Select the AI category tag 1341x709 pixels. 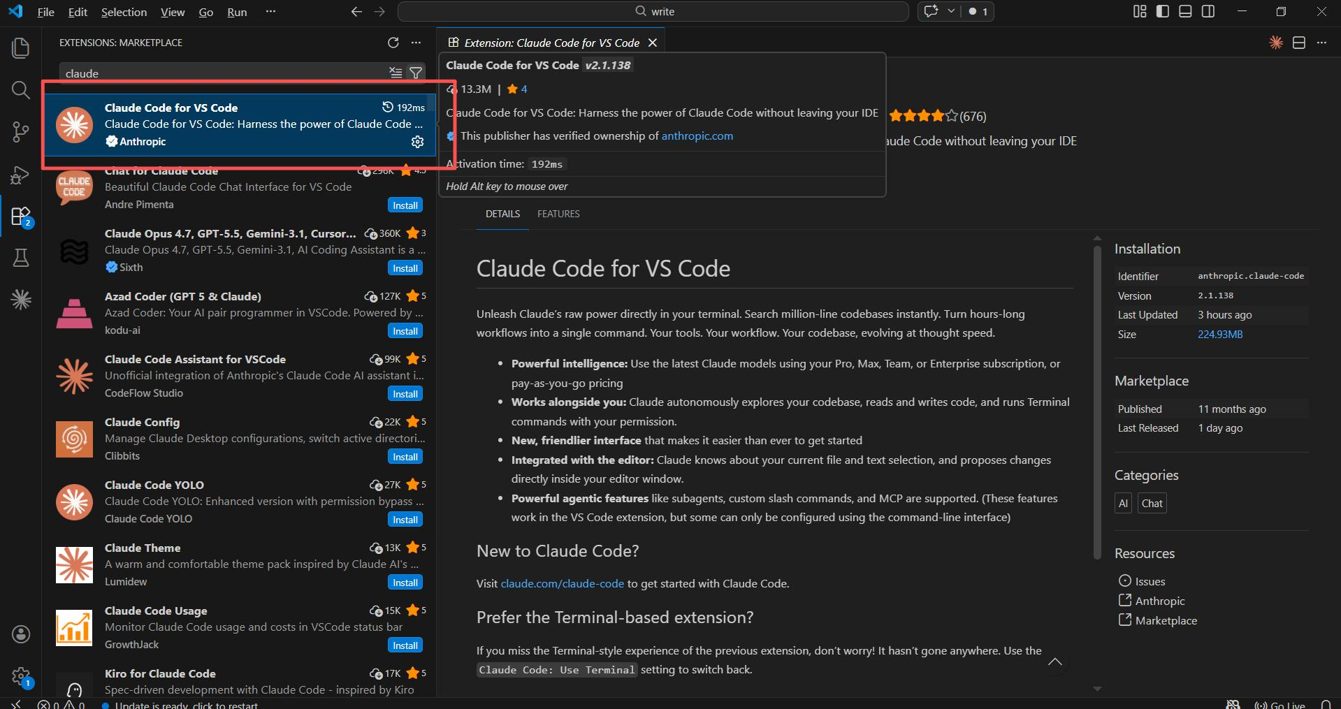tap(1123, 503)
